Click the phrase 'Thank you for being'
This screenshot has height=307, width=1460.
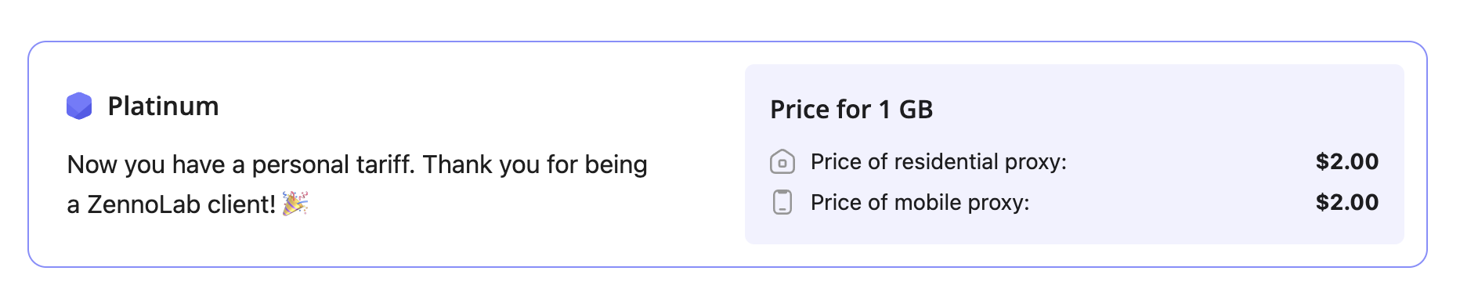(535, 164)
